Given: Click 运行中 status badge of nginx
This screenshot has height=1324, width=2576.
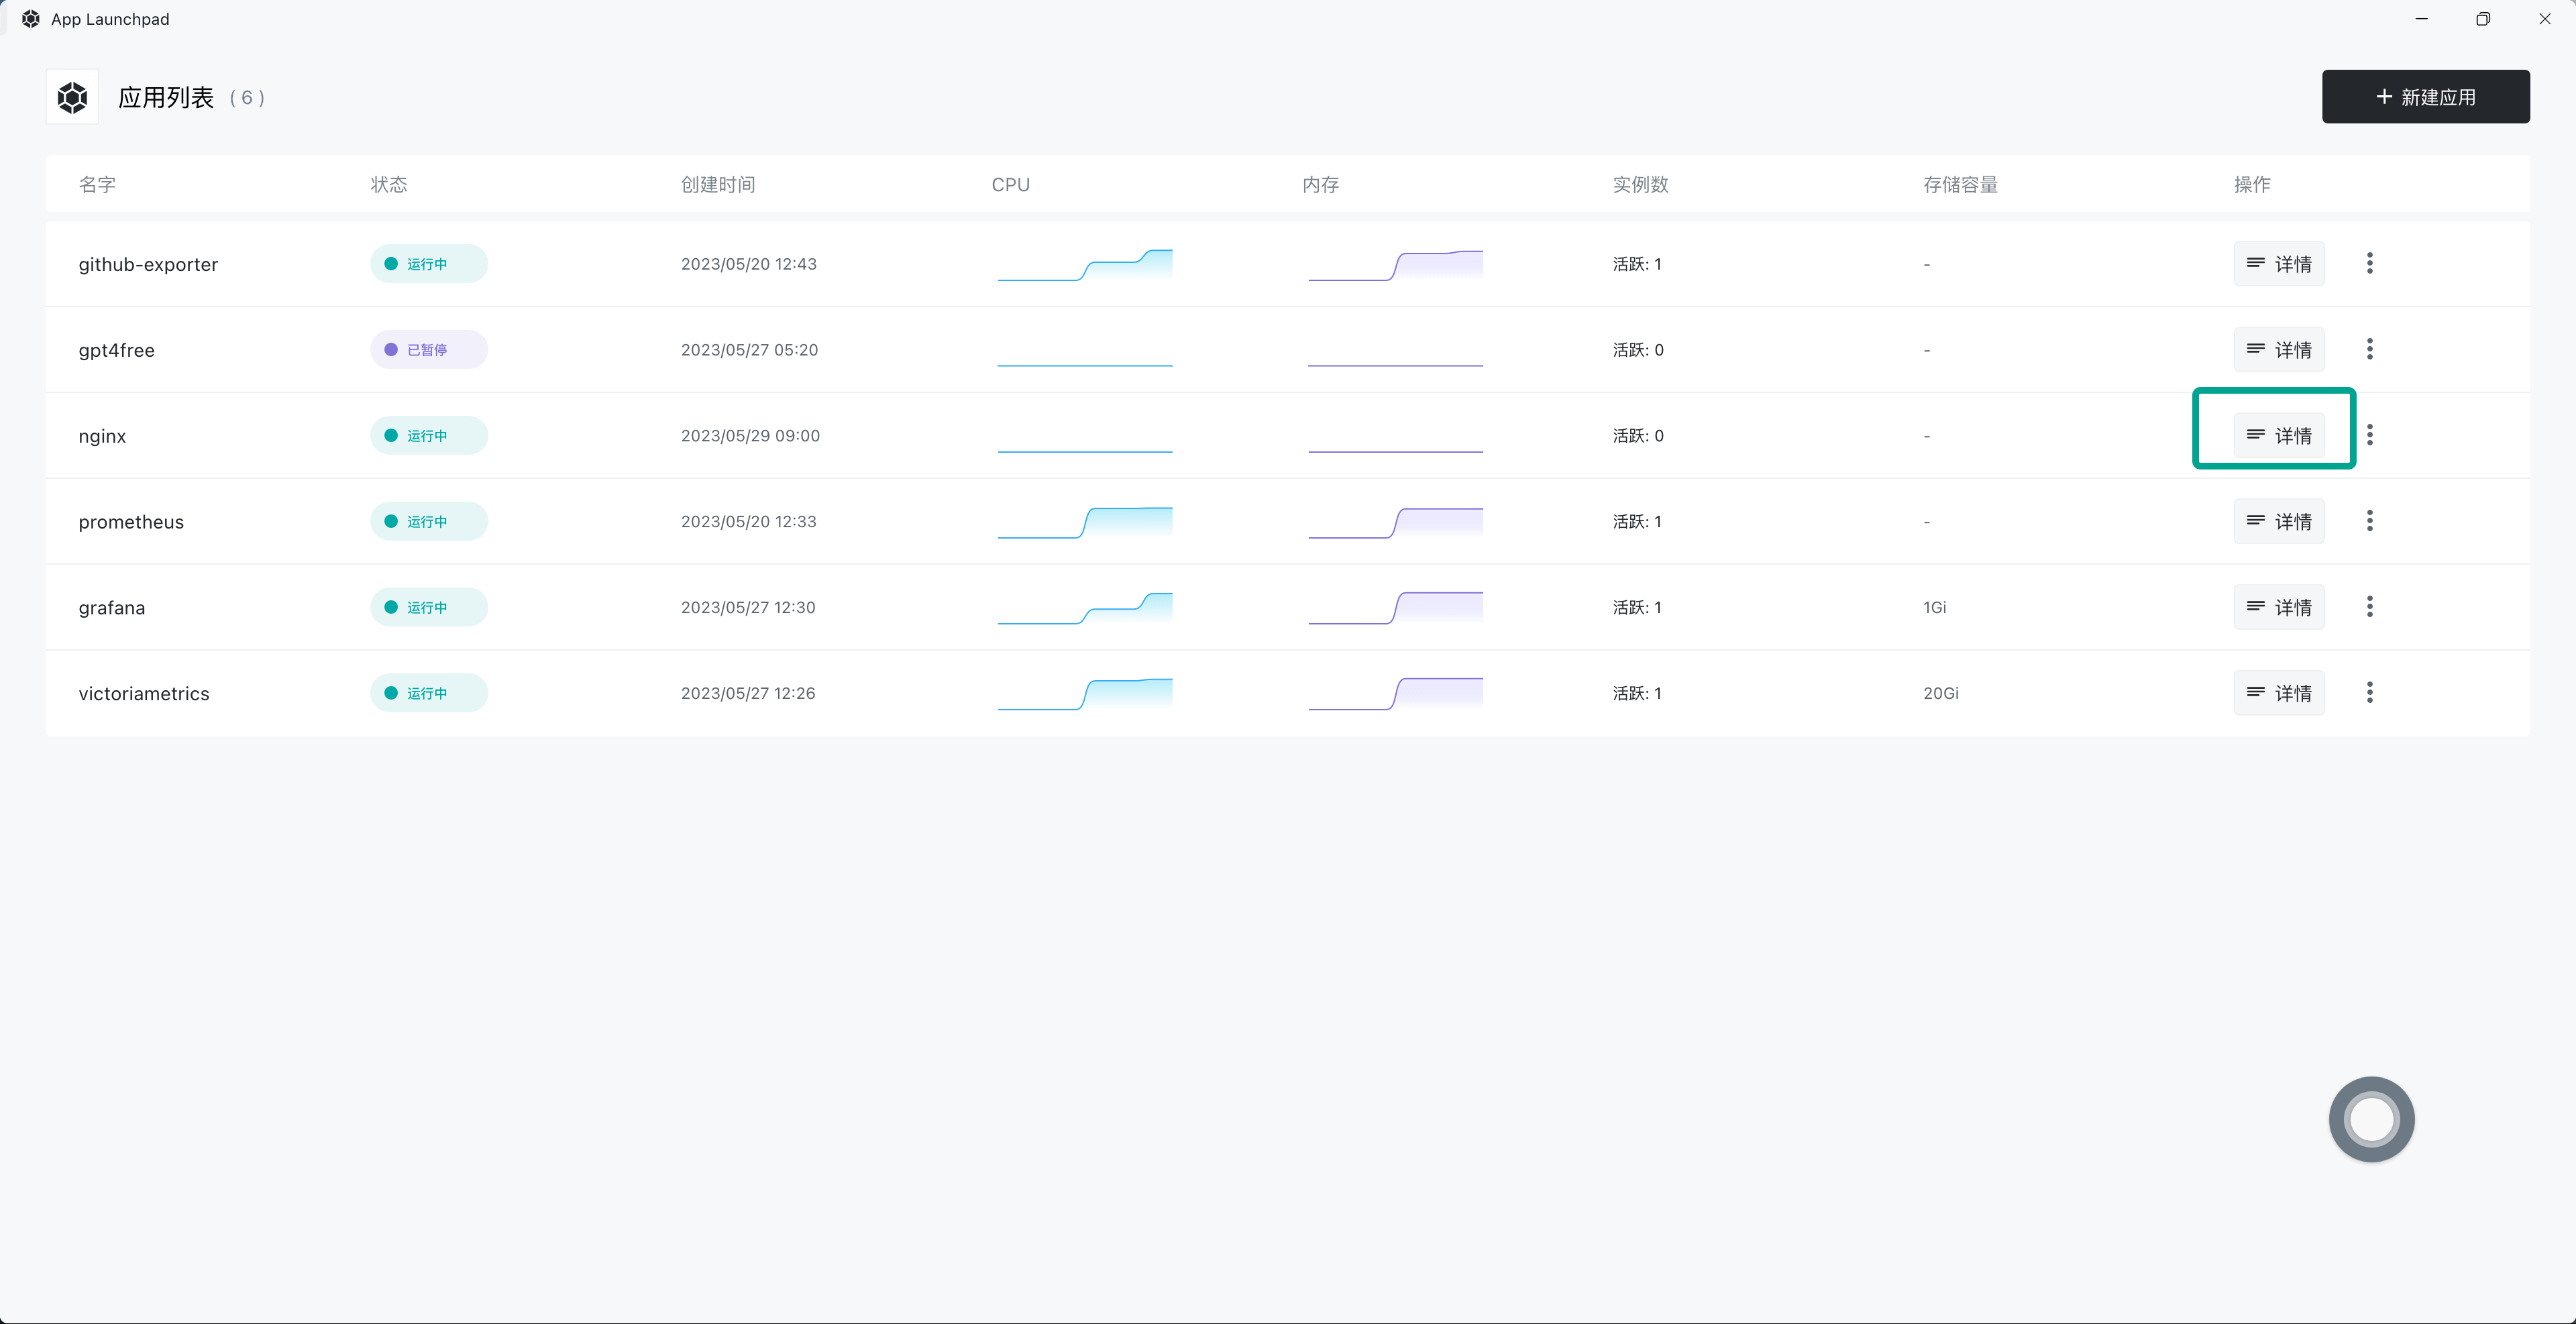Looking at the screenshot, I should coord(429,435).
